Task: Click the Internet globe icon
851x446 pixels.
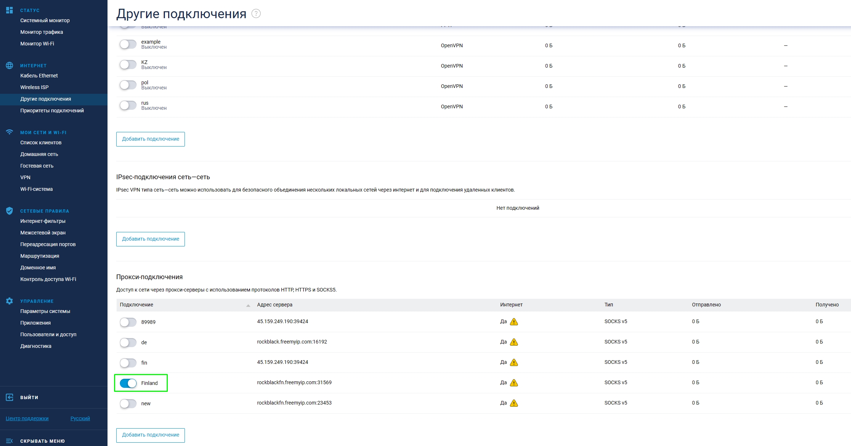Action: (9, 65)
